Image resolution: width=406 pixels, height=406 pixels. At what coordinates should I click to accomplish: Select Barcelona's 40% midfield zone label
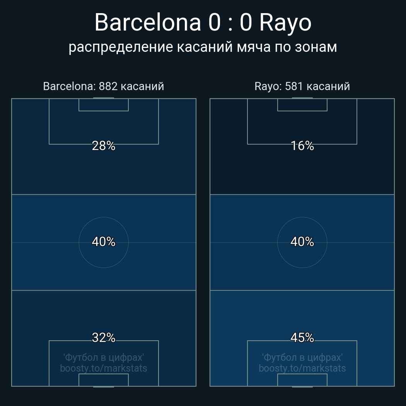coord(103,242)
